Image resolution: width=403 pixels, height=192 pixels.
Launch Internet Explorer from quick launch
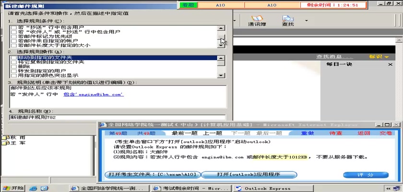click(x=33, y=189)
